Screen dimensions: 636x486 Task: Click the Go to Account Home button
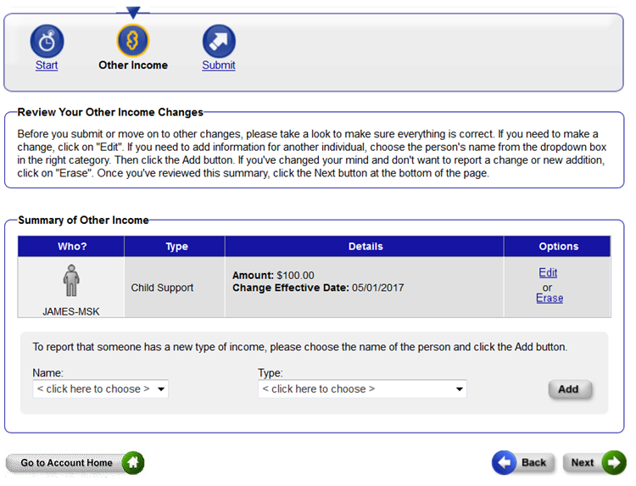coord(66,463)
